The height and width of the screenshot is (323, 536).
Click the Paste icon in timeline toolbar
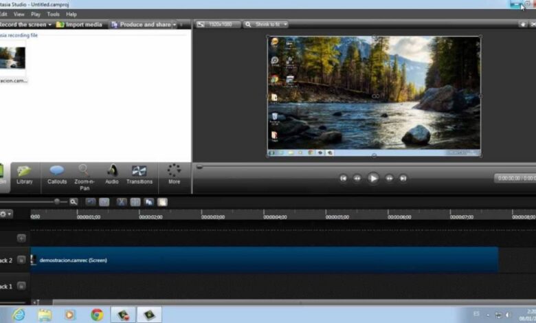[162, 202]
